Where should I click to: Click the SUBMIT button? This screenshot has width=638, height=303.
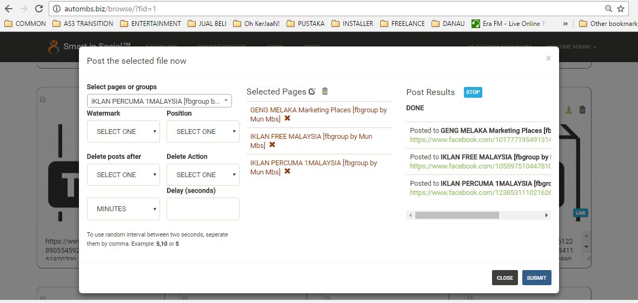point(537,278)
